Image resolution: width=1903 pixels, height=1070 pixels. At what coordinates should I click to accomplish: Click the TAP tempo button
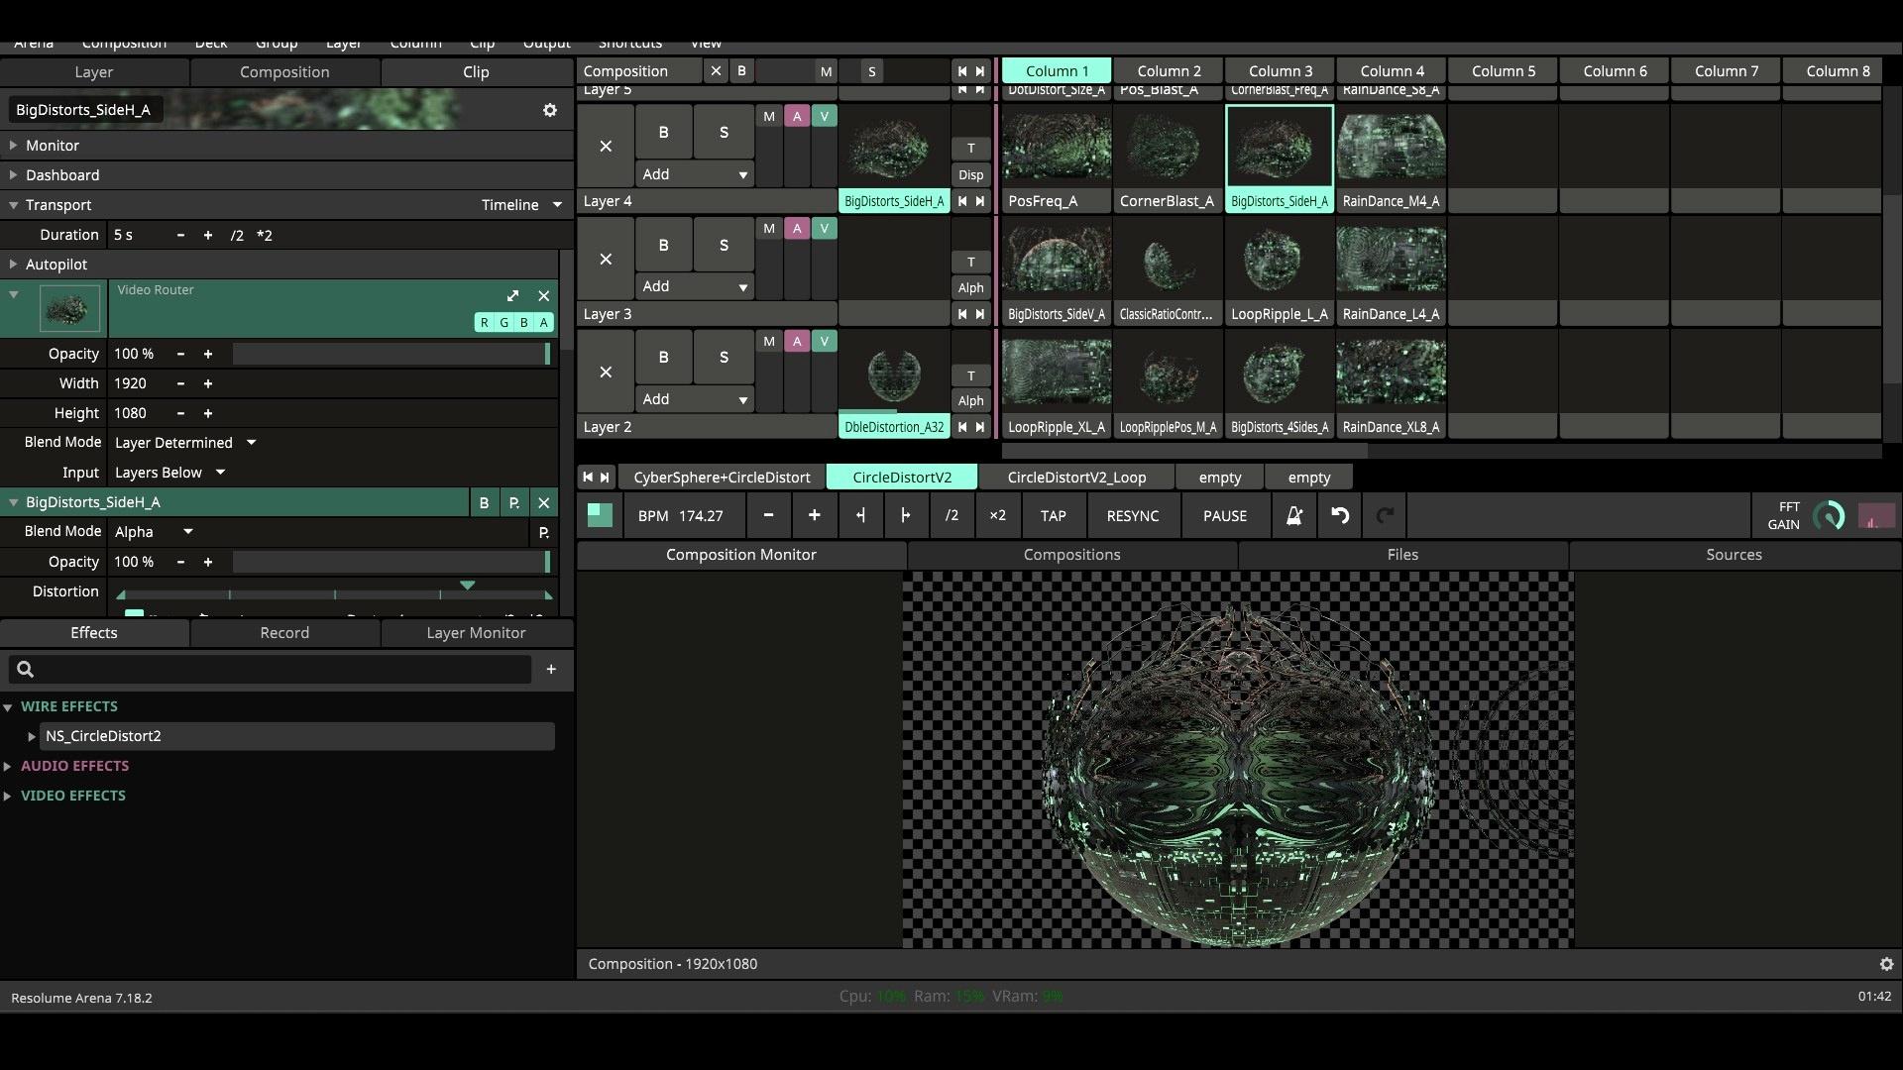point(1053,516)
